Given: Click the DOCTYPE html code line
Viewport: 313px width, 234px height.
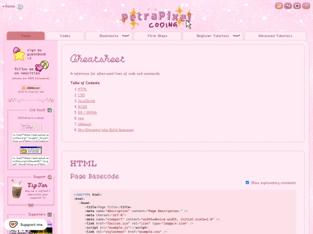Looking at the screenshot, I should pyautogui.click(x=88, y=195).
